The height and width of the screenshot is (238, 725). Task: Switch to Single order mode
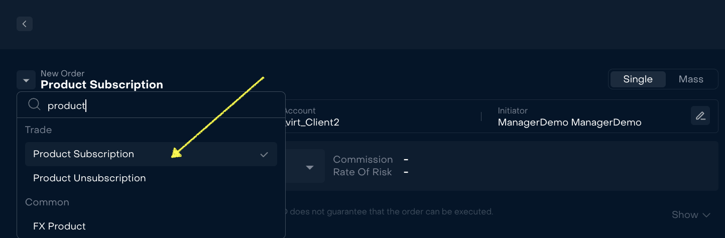(x=638, y=79)
